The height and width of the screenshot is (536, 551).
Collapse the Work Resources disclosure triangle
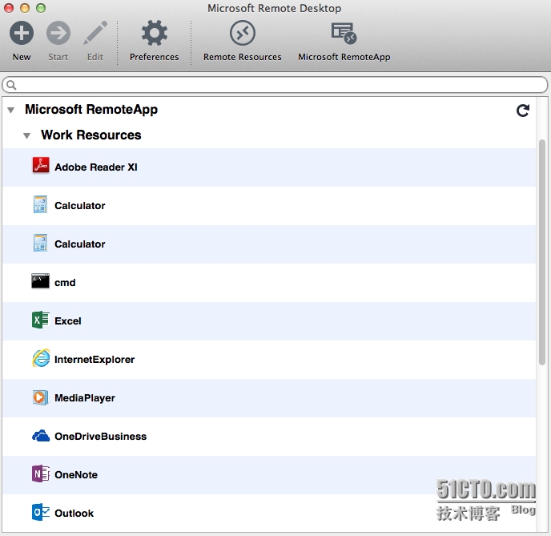26,135
